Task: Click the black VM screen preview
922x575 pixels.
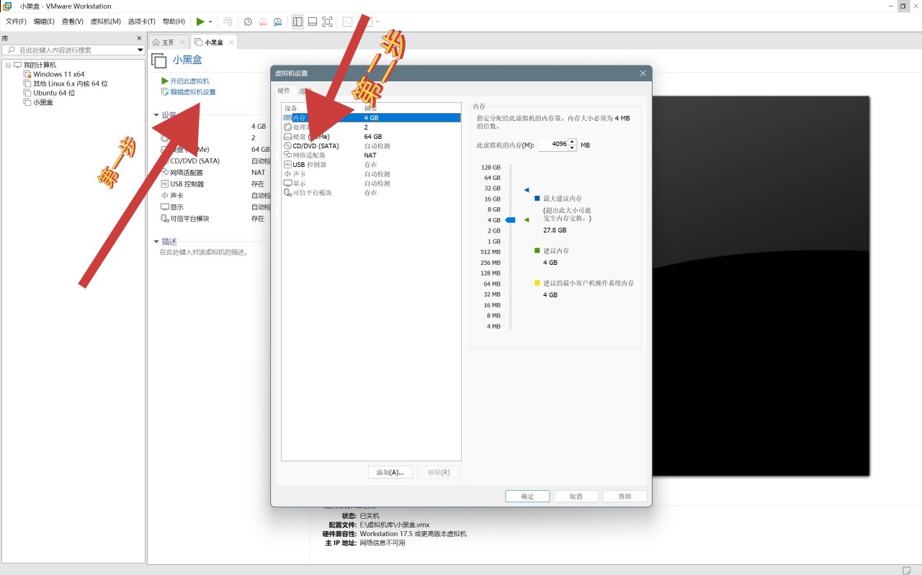Action: (x=761, y=286)
